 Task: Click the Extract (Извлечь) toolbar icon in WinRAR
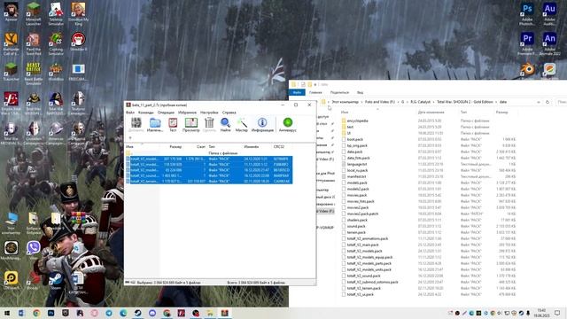tap(155, 125)
